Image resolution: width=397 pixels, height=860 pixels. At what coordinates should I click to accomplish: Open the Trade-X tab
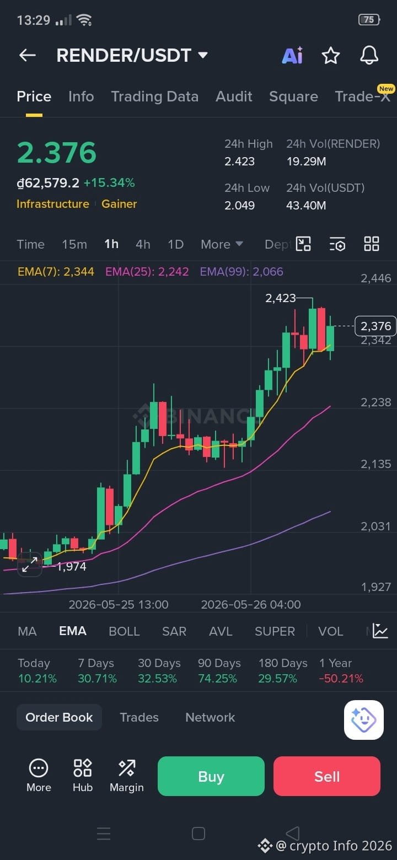[x=362, y=96]
